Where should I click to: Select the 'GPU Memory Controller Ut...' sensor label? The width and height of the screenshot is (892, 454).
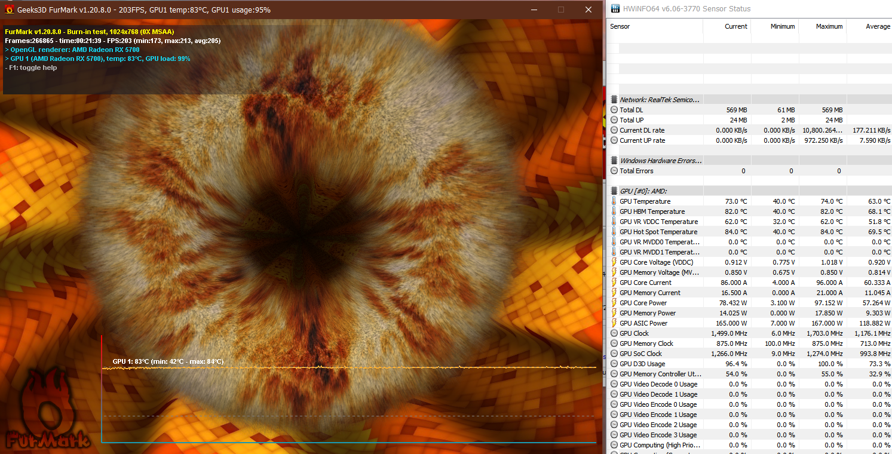pyautogui.click(x=660, y=374)
